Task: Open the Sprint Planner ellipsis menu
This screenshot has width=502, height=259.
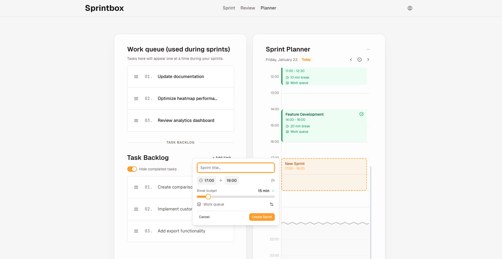Action: [368, 49]
